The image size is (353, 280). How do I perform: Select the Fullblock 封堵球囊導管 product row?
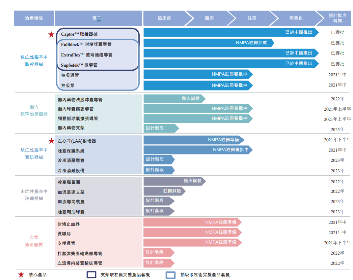pos(86,44)
